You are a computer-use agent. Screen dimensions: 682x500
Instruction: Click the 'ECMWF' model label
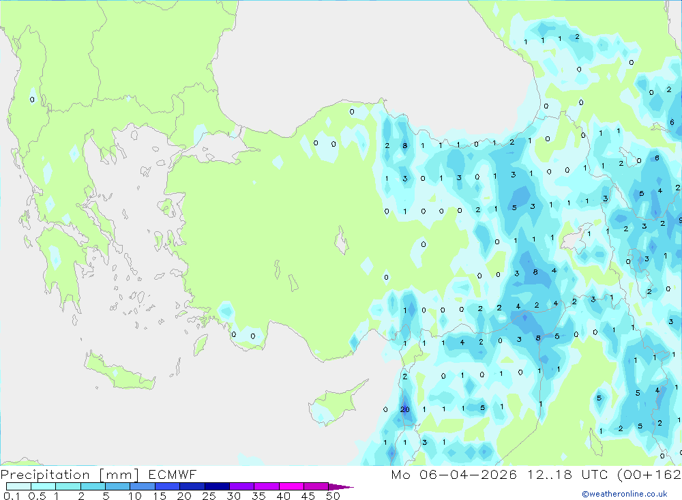(173, 475)
